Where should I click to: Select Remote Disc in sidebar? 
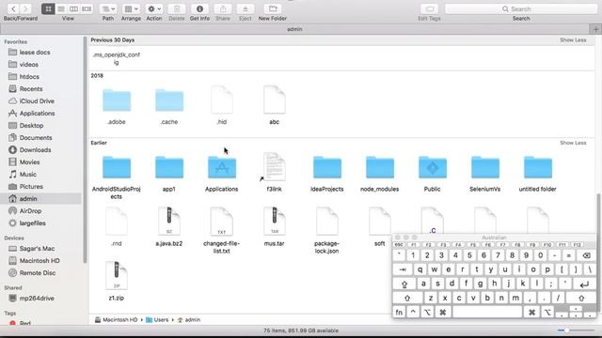click(38, 273)
